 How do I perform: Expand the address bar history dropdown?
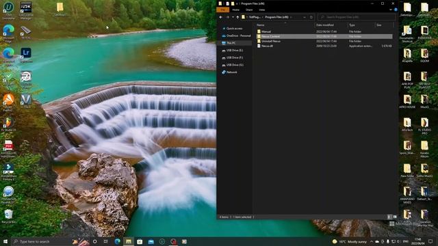tap(304, 17)
